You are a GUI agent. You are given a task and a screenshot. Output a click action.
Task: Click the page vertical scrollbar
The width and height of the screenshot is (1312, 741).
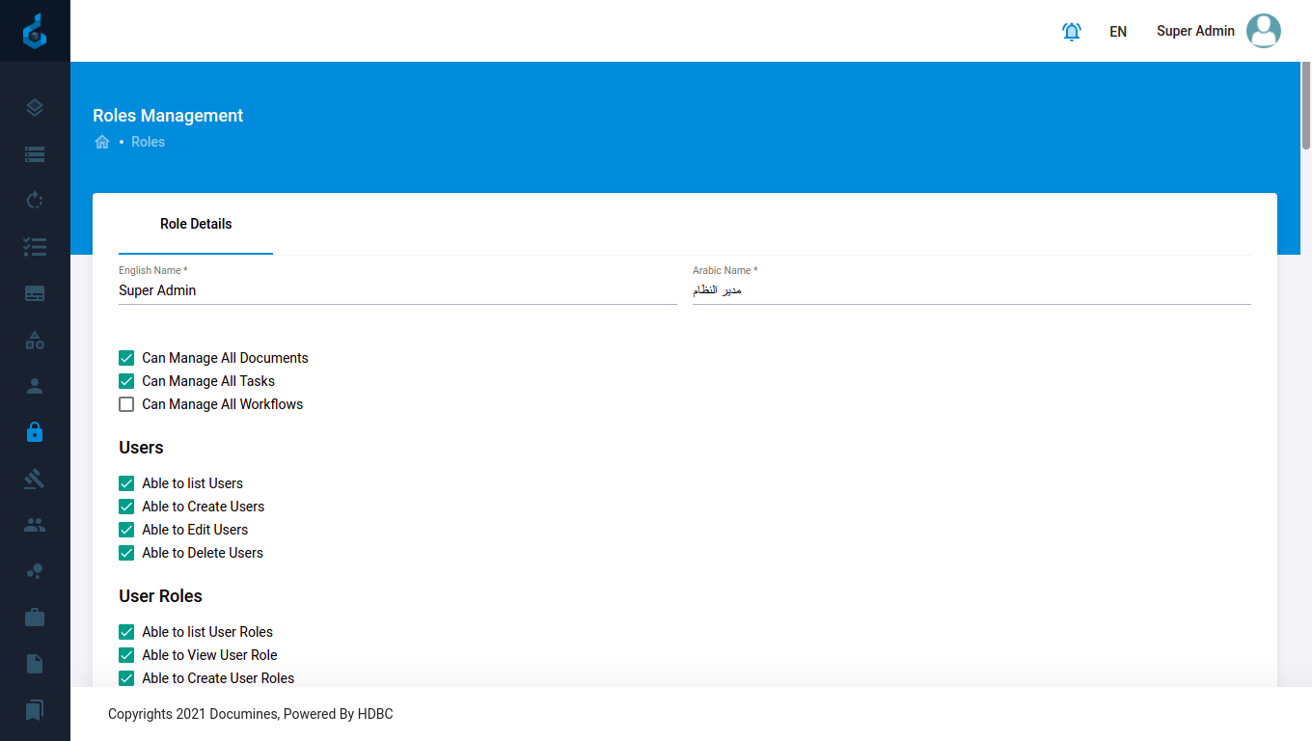[1306, 106]
